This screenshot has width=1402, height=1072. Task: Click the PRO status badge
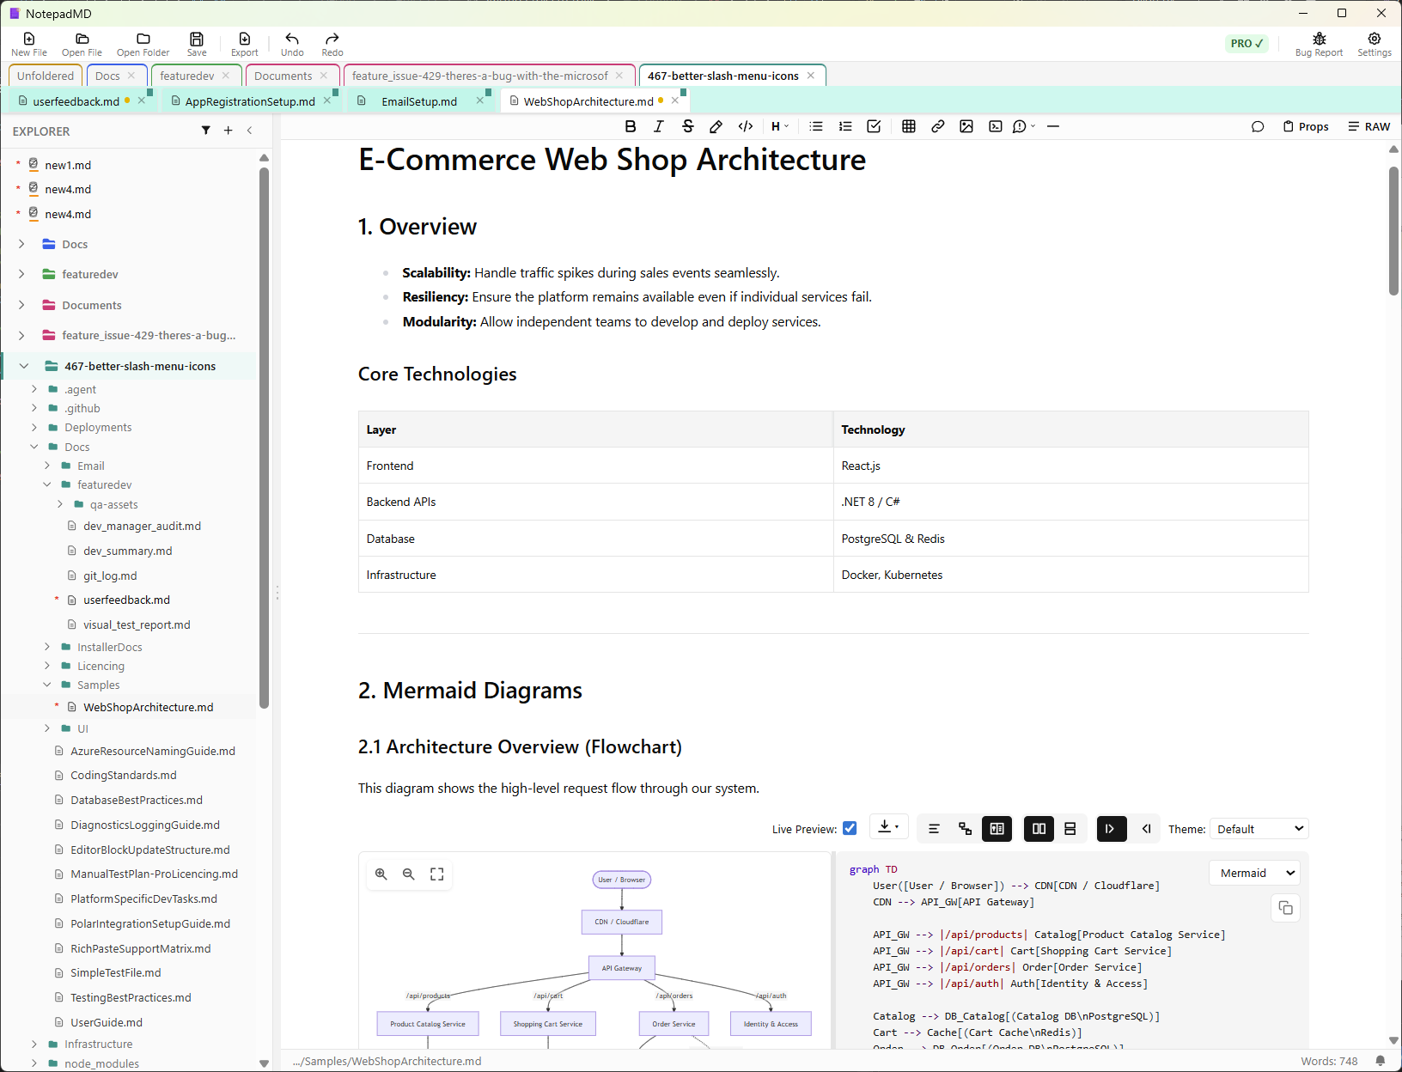[x=1247, y=43]
